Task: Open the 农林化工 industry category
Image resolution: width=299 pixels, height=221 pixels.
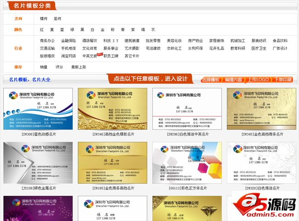Action: point(174,48)
